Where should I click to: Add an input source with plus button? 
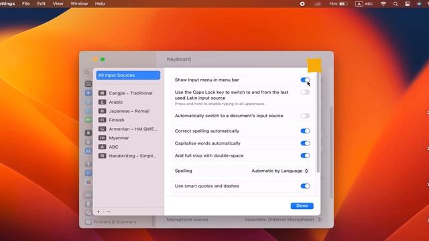99,212
